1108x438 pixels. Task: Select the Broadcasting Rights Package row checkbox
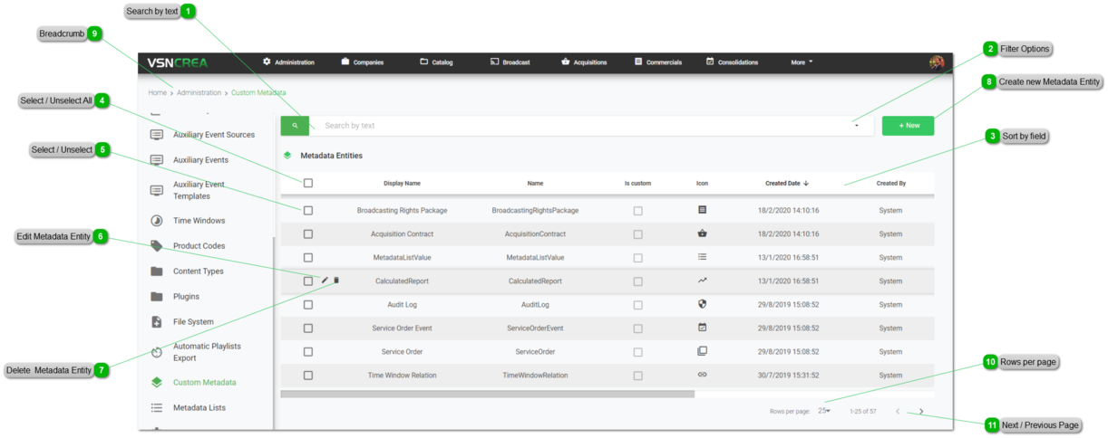pyautogui.click(x=308, y=210)
